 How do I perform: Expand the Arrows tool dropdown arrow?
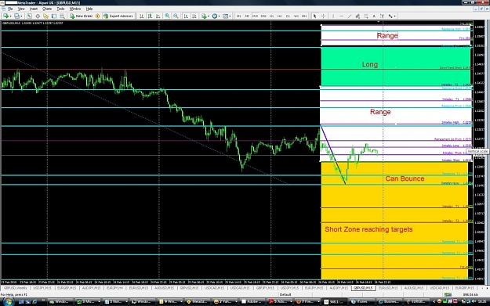(x=394, y=16)
